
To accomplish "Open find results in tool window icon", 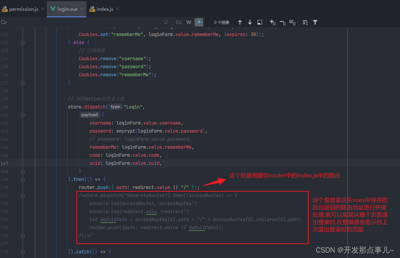I will [x=260, y=22].
